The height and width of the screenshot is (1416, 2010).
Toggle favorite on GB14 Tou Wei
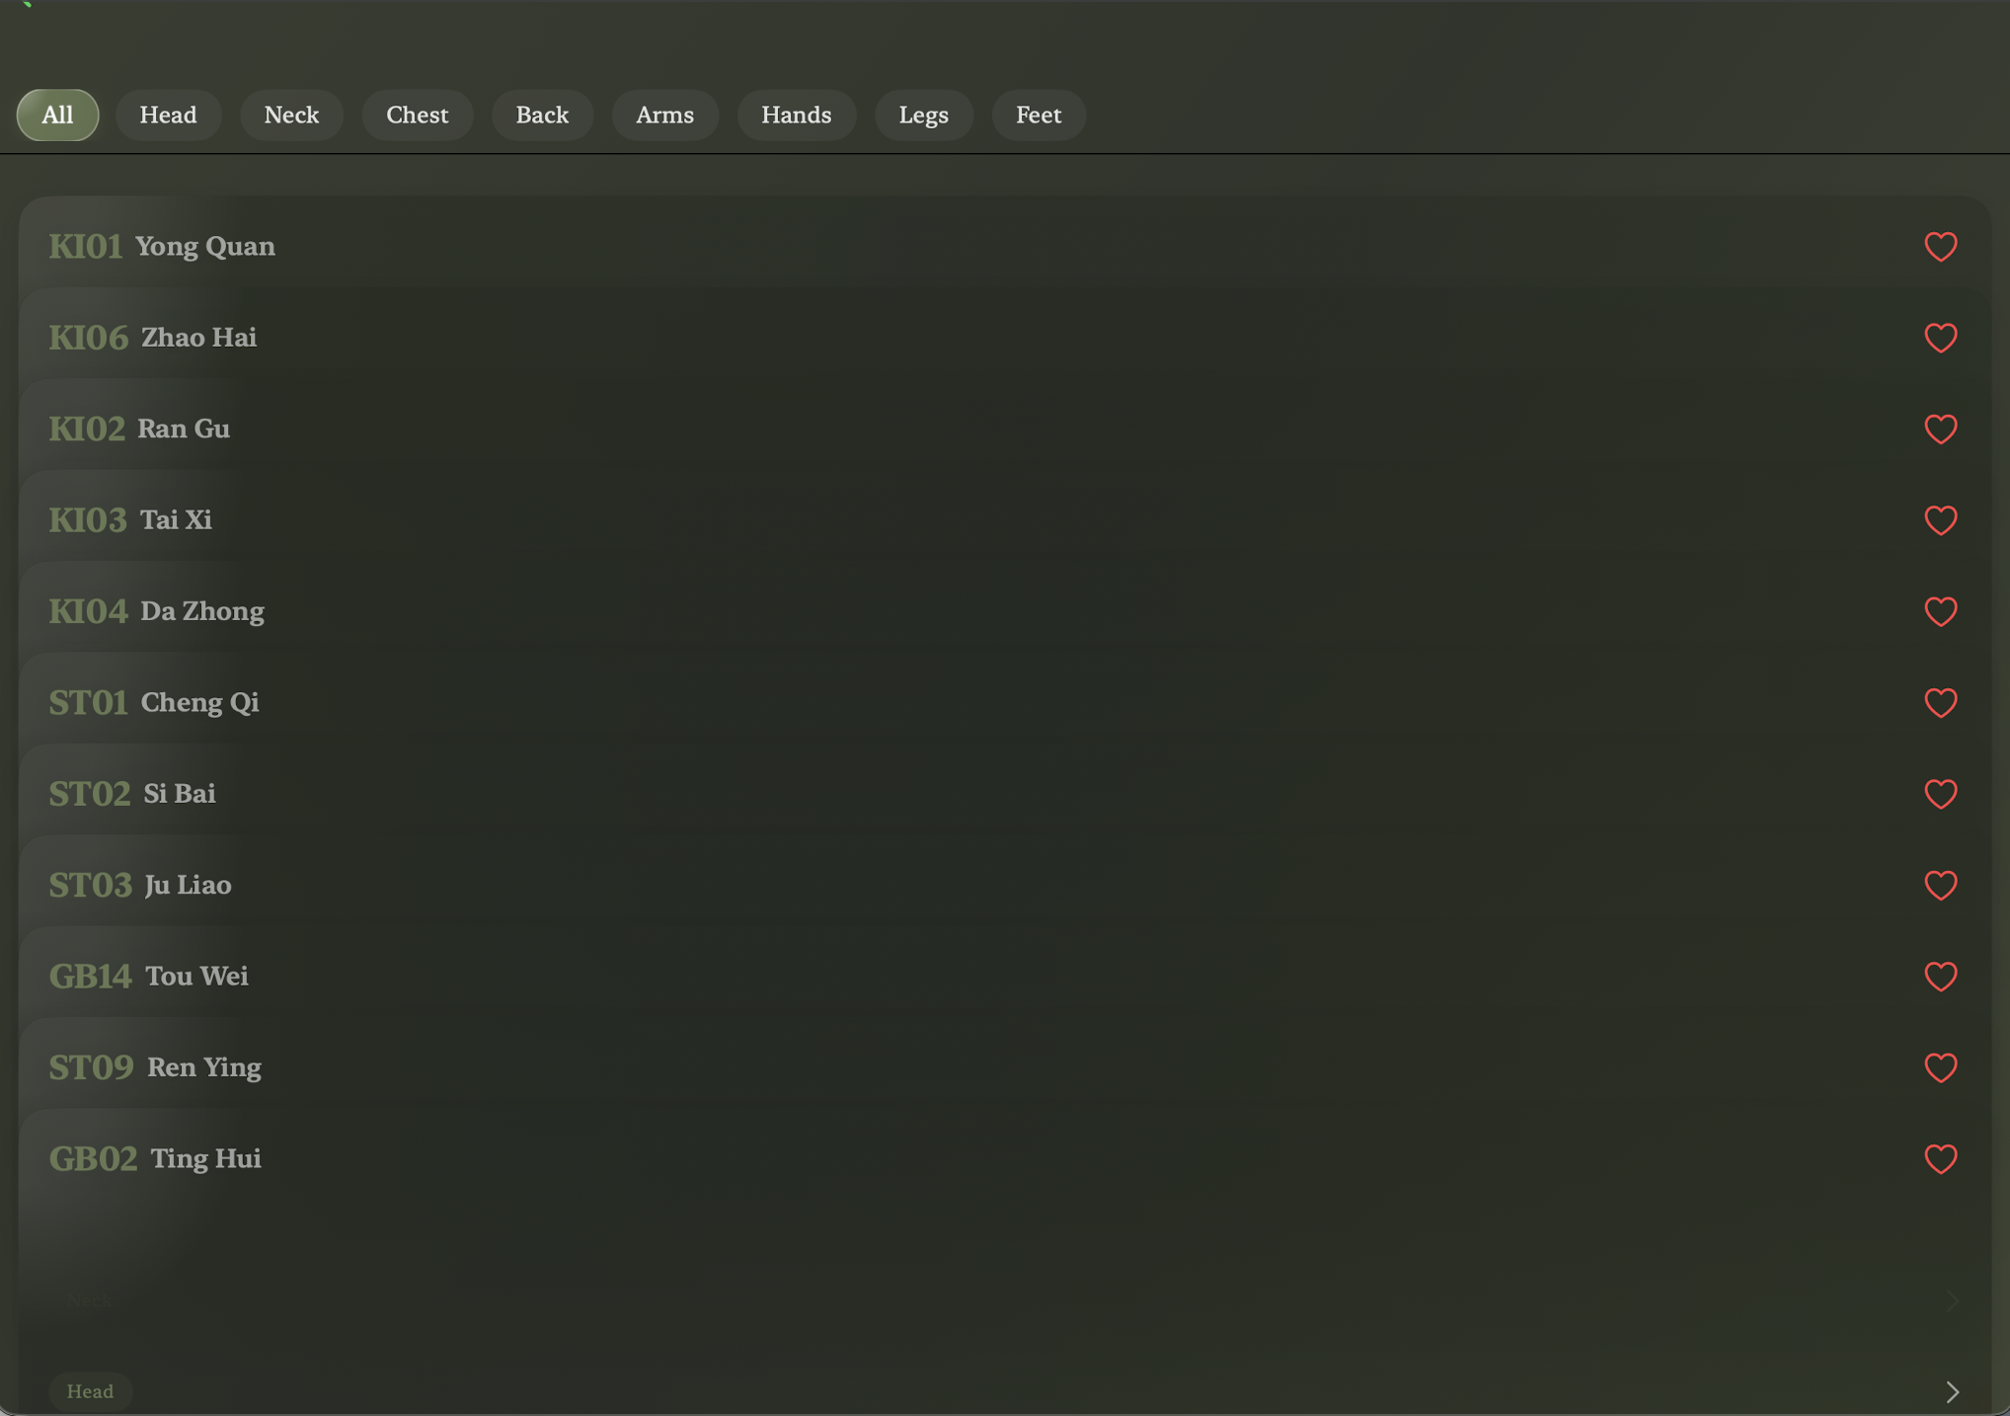1940,976
